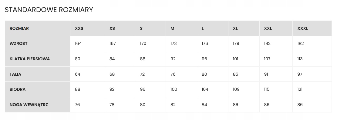Select the ROZMIAR header cell

pyautogui.click(x=38, y=28)
